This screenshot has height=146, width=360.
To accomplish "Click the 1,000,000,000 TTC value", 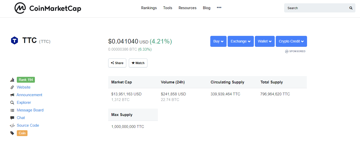I will 128,127.
